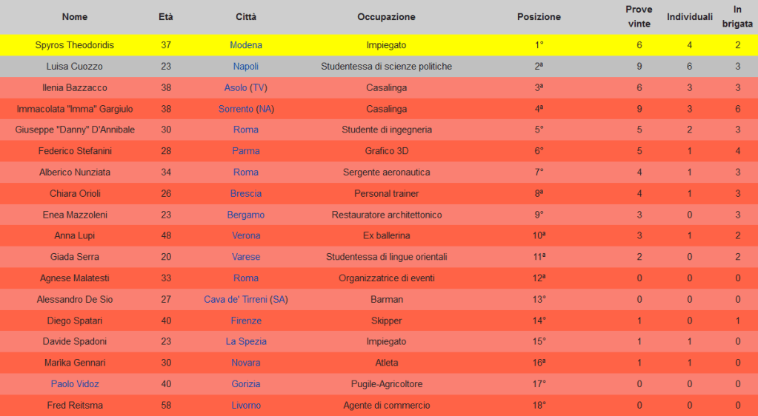This screenshot has width=758, height=416.
Task: Open the Modena city link
Action: [245, 45]
